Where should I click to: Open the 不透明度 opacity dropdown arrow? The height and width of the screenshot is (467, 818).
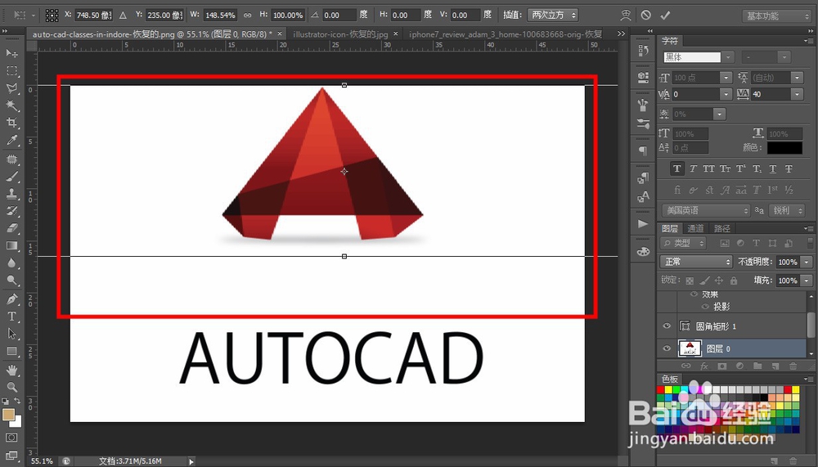(807, 262)
